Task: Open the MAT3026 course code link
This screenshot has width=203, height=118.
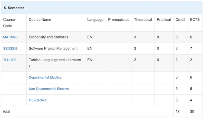Action: coord(10,37)
